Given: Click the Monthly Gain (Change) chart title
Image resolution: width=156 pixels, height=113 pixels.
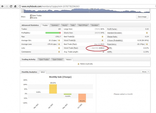Looking at the screenshot, I should click(x=60, y=77).
